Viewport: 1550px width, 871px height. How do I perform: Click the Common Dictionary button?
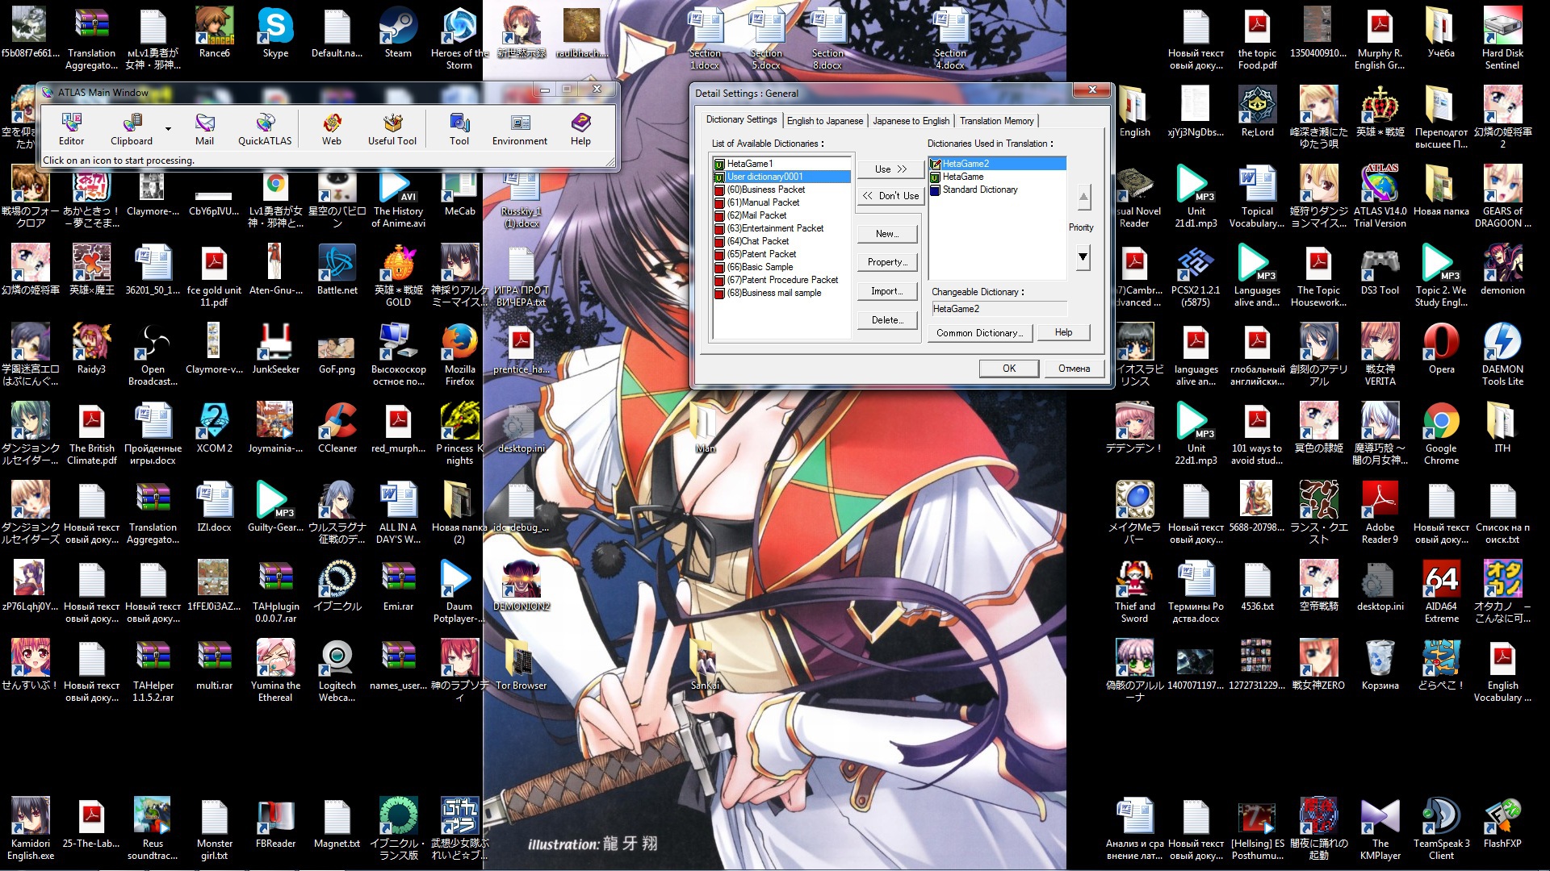pos(979,333)
